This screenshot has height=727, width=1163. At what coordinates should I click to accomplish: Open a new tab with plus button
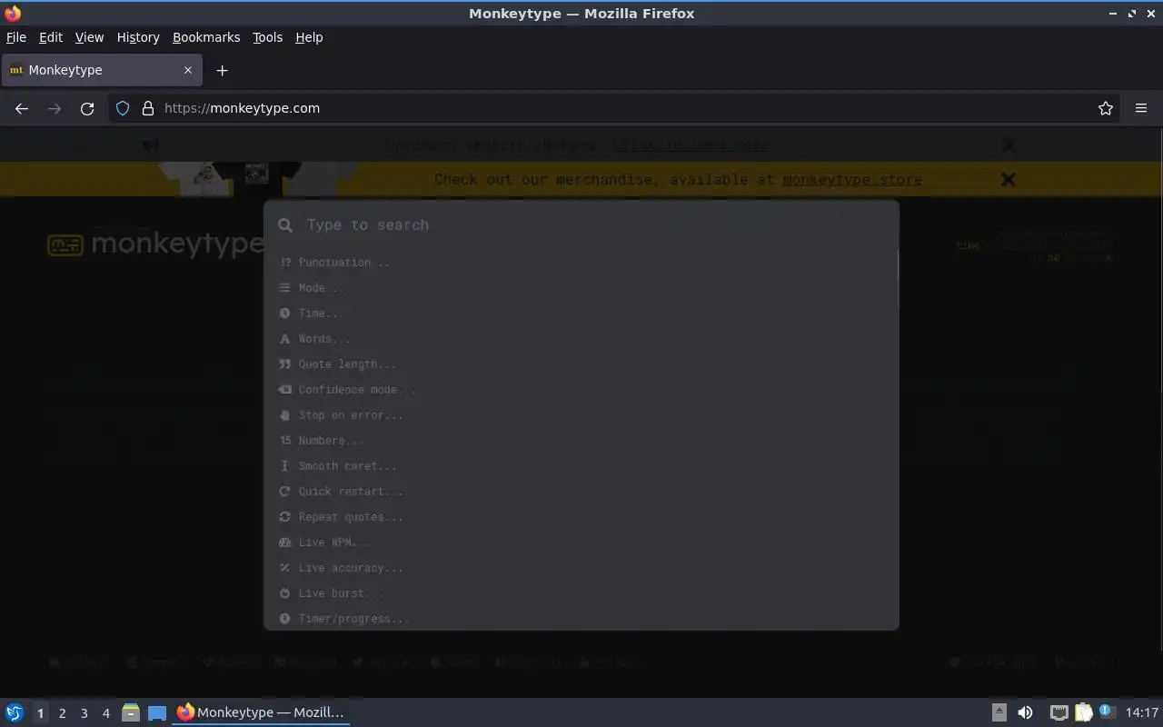point(222,70)
